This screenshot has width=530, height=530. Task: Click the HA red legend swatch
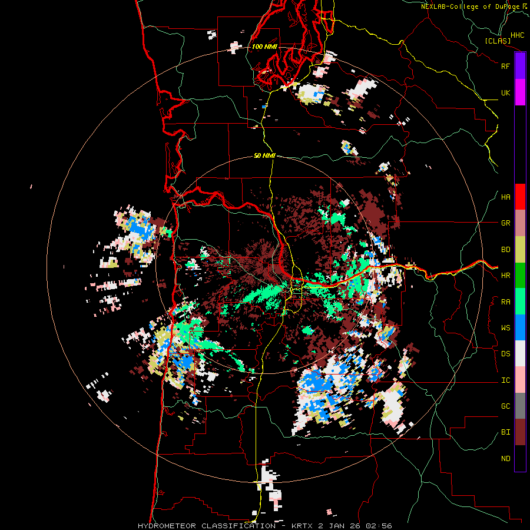click(520, 197)
